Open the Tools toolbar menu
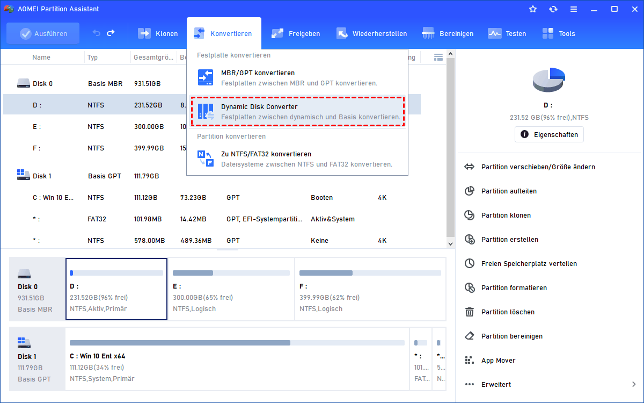 pyautogui.click(x=558, y=33)
